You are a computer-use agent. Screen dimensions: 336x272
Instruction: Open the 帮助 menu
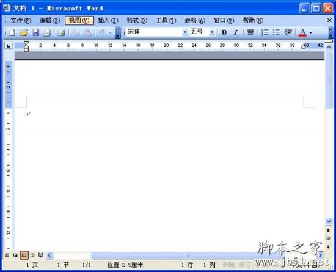253,21
